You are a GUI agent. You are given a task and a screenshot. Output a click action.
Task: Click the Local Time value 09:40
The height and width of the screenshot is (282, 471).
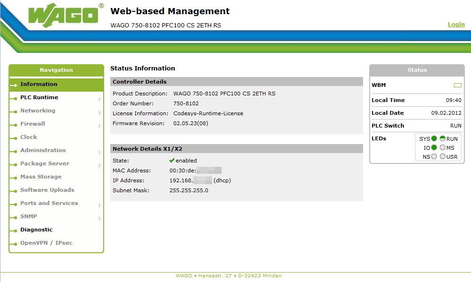(x=453, y=100)
